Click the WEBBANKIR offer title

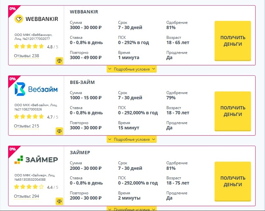click(x=84, y=12)
